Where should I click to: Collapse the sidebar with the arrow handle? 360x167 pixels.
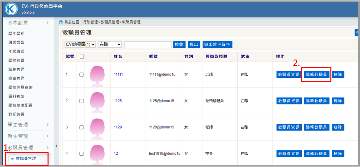point(56,146)
